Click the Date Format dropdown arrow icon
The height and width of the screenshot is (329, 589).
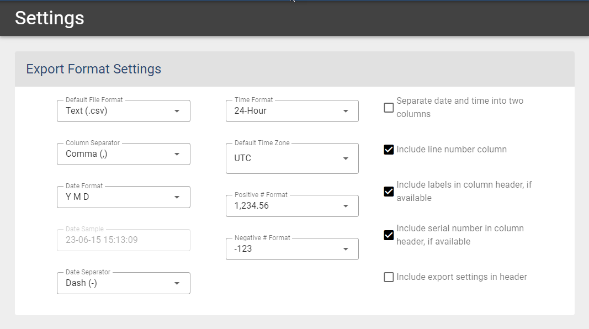[177, 197]
